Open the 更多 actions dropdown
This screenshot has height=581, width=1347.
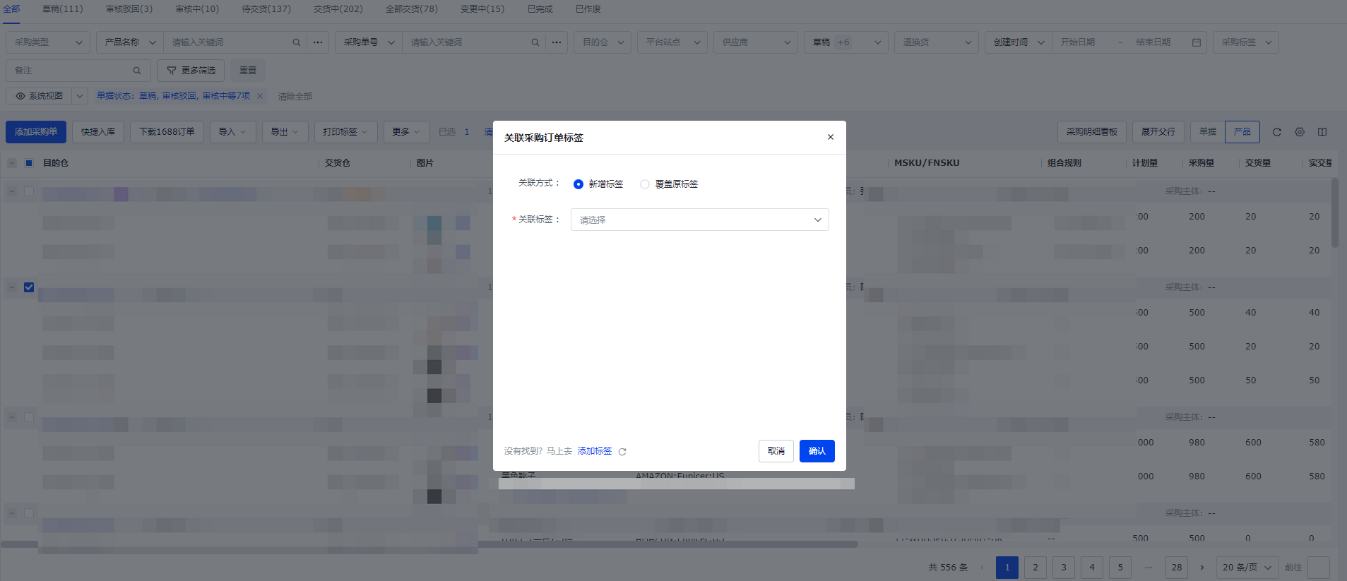(x=406, y=132)
